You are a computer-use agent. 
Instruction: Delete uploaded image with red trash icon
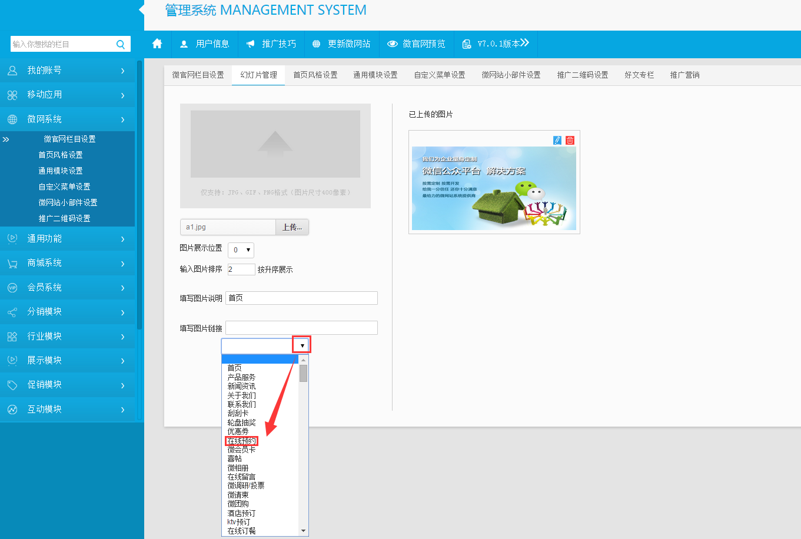(570, 140)
